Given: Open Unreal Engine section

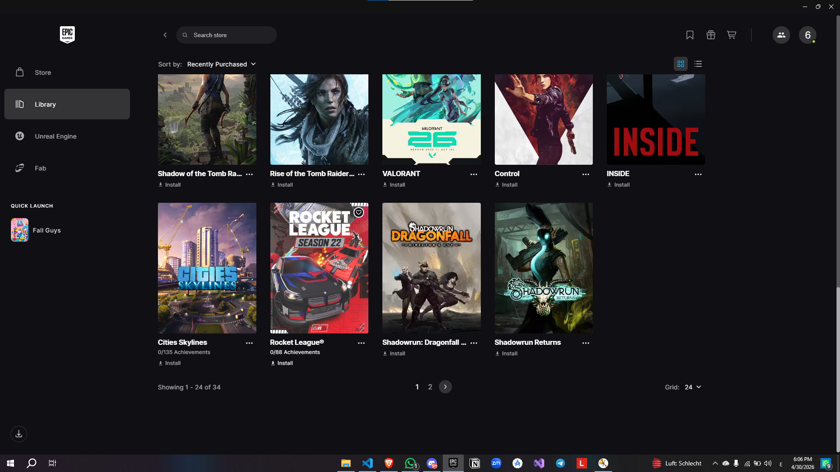Looking at the screenshot, I should pos(67,136).
